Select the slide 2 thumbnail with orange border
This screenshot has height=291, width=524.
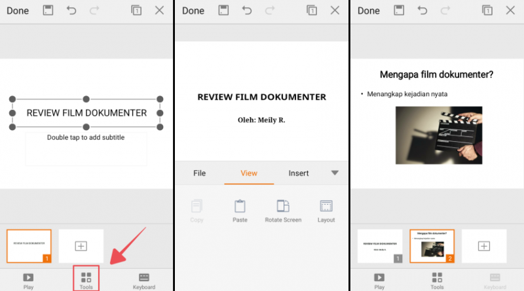432,246
